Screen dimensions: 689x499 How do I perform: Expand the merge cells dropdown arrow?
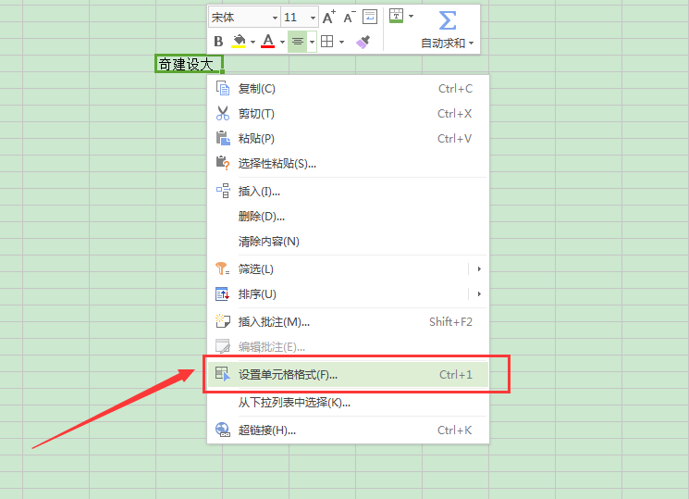(x=412, y=16)
